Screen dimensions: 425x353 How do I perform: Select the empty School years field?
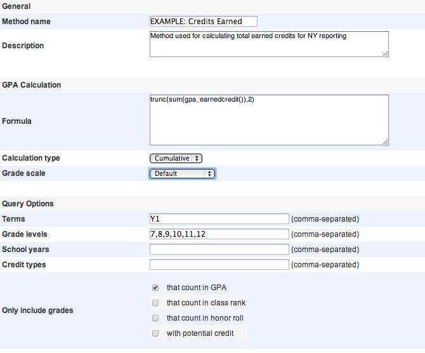[x=219, y=250]
